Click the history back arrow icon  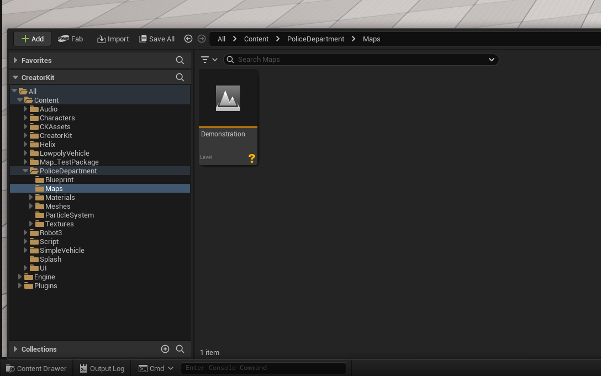coord(188,39)
